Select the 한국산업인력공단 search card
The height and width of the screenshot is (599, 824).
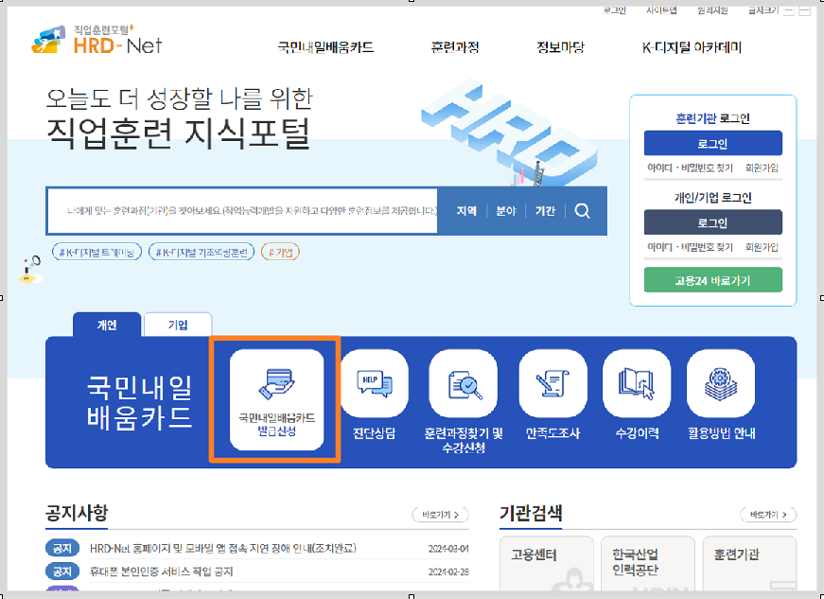(x=648, y=563)
